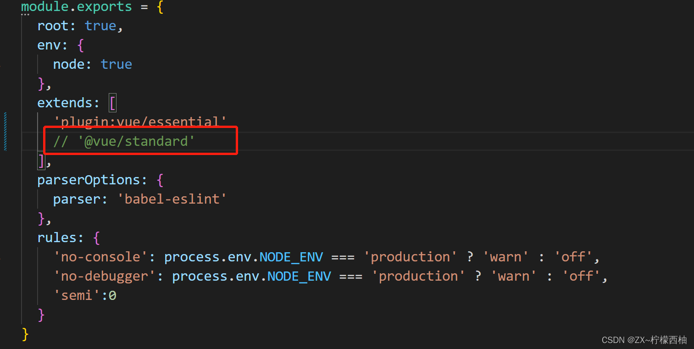Click the opening bracket after extends
694x349 pixels.
(112, 103)
